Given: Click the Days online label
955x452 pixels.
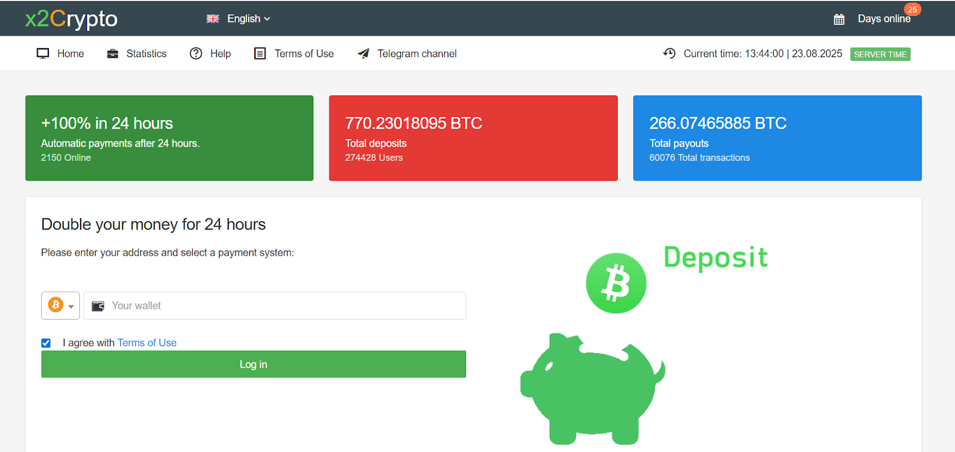Looking at the screenshot, I should [x=884, y=19].
